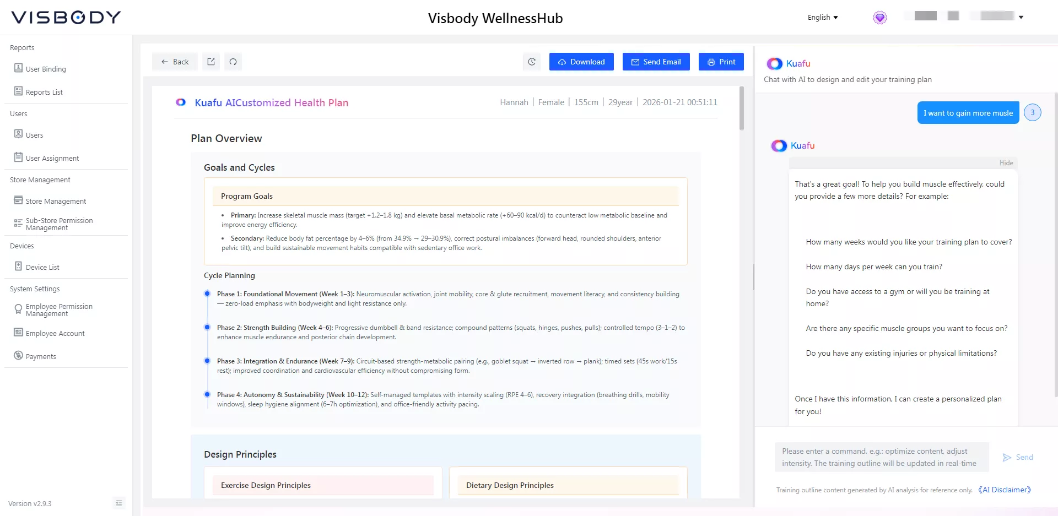
Task: Click the user avatar badge numbered 3
Action: click(x=1032, y=112)
